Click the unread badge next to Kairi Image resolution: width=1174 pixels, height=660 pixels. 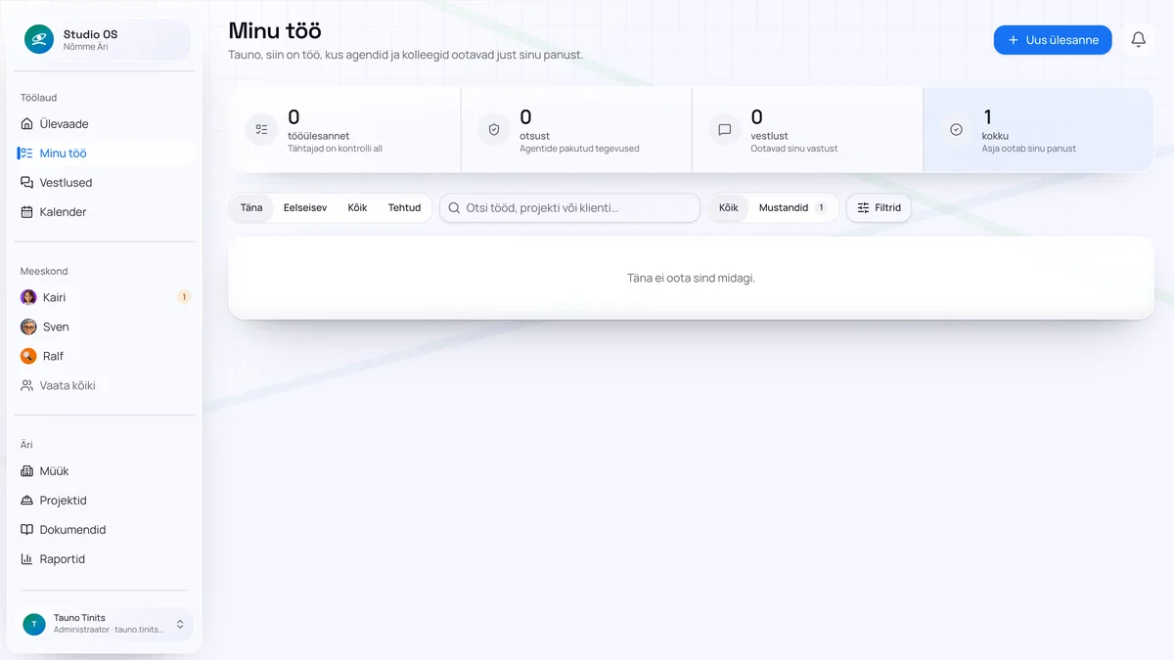184,297
